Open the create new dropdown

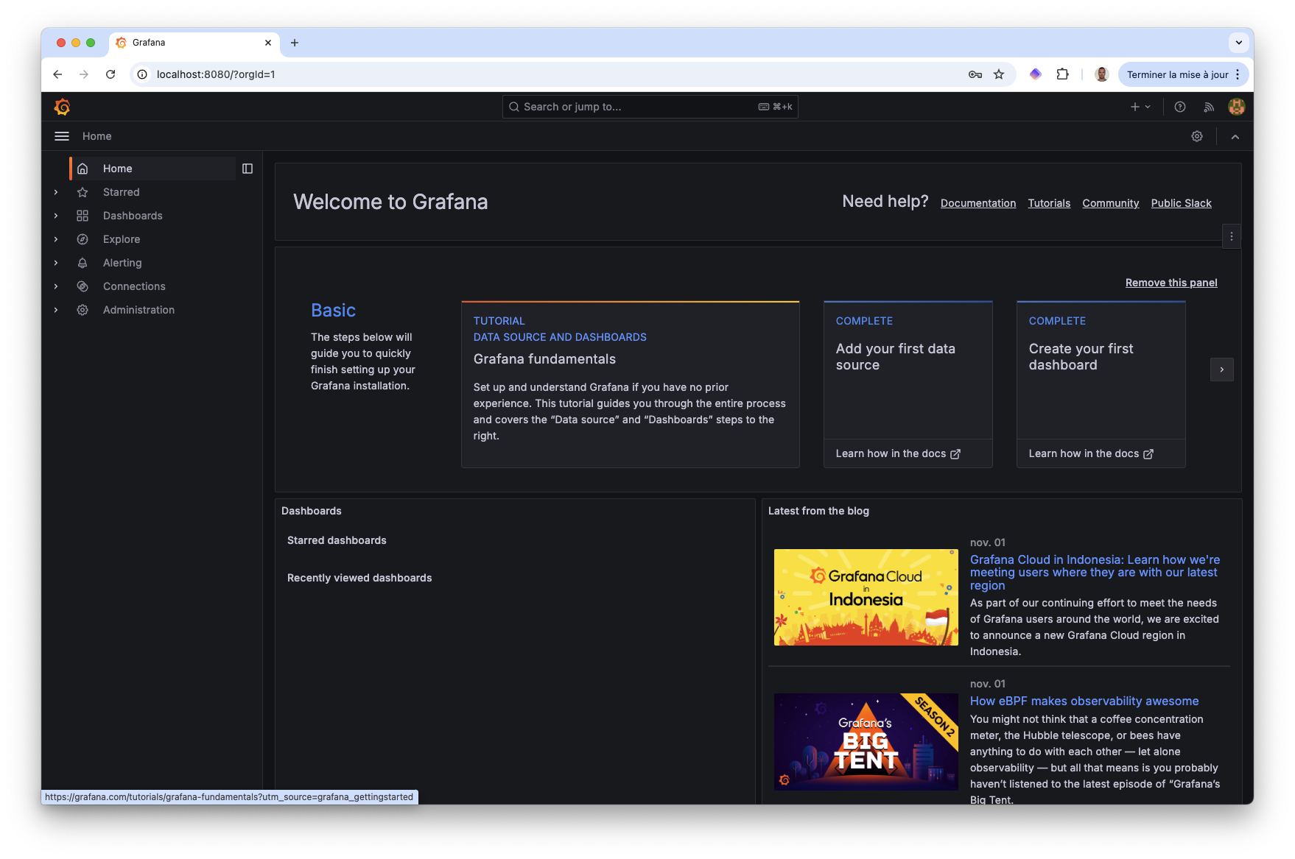tap(1139, 107)
